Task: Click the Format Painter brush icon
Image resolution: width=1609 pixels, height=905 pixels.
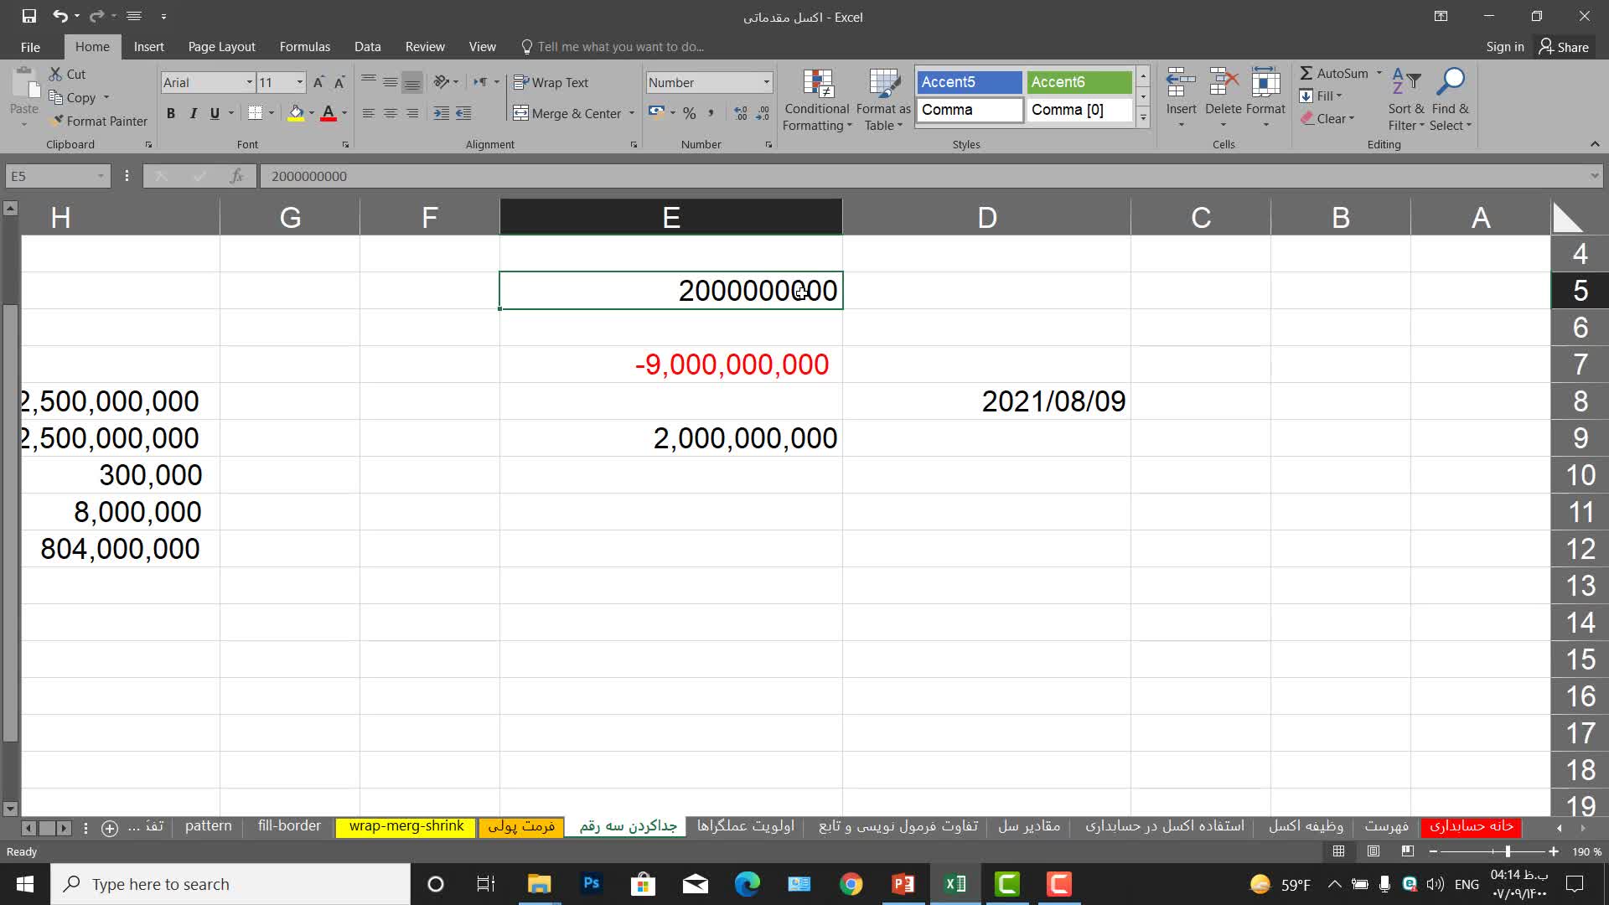Action: (x=57, y=121)
